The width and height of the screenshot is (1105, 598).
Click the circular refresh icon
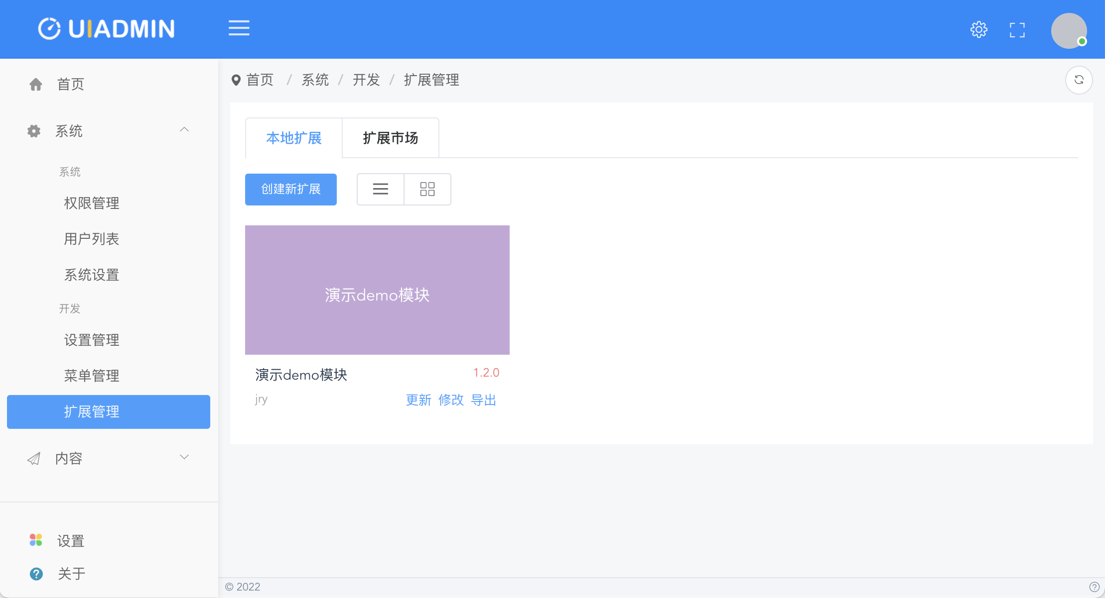[1079, 80]
